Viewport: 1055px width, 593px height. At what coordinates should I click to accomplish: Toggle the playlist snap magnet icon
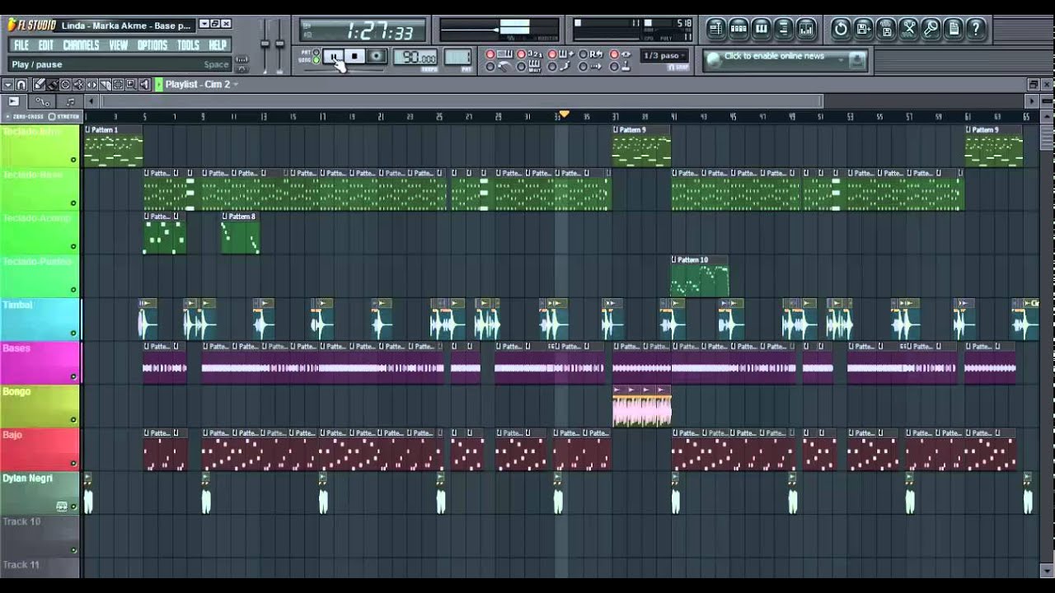click(21, 84)
